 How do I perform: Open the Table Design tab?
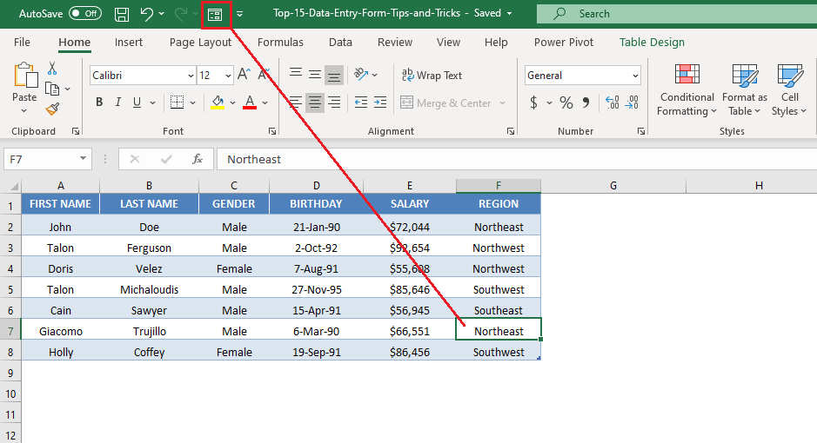tap(652, 42)
